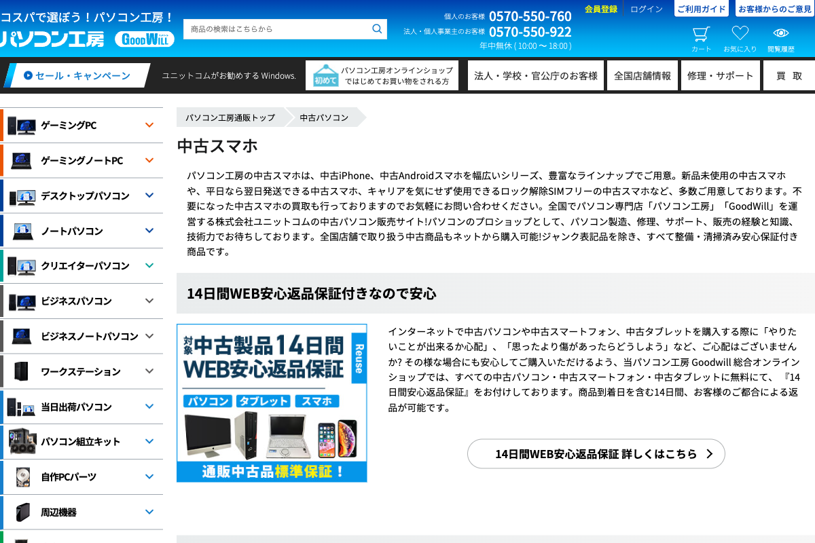Click the パソコン工房 site logo
Screen dimensions: 815x543
point(53,39)
